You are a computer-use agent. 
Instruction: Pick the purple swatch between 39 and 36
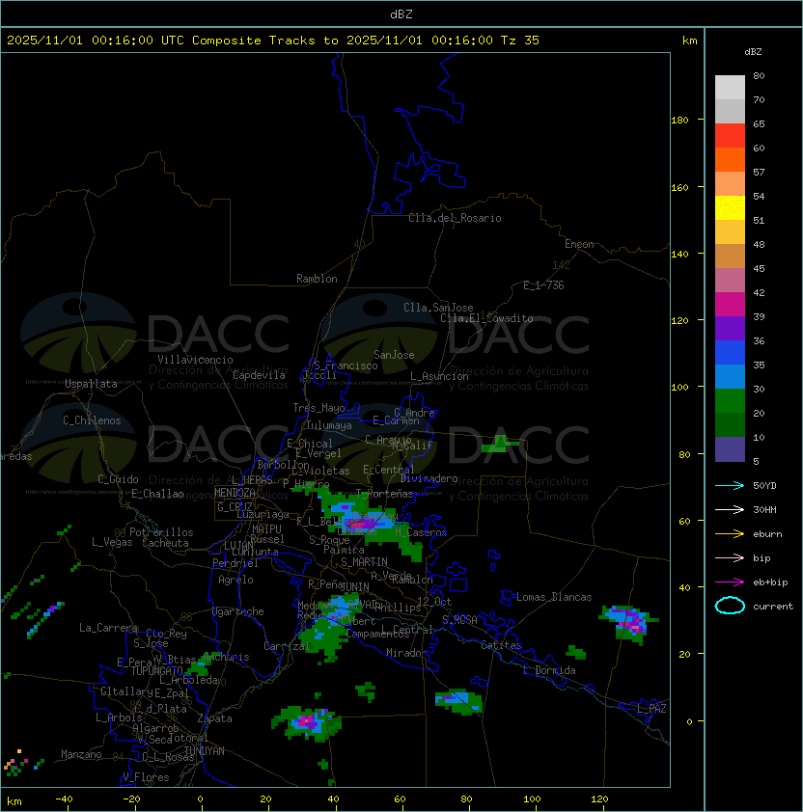pyautogui.click(x=730, y=328)
